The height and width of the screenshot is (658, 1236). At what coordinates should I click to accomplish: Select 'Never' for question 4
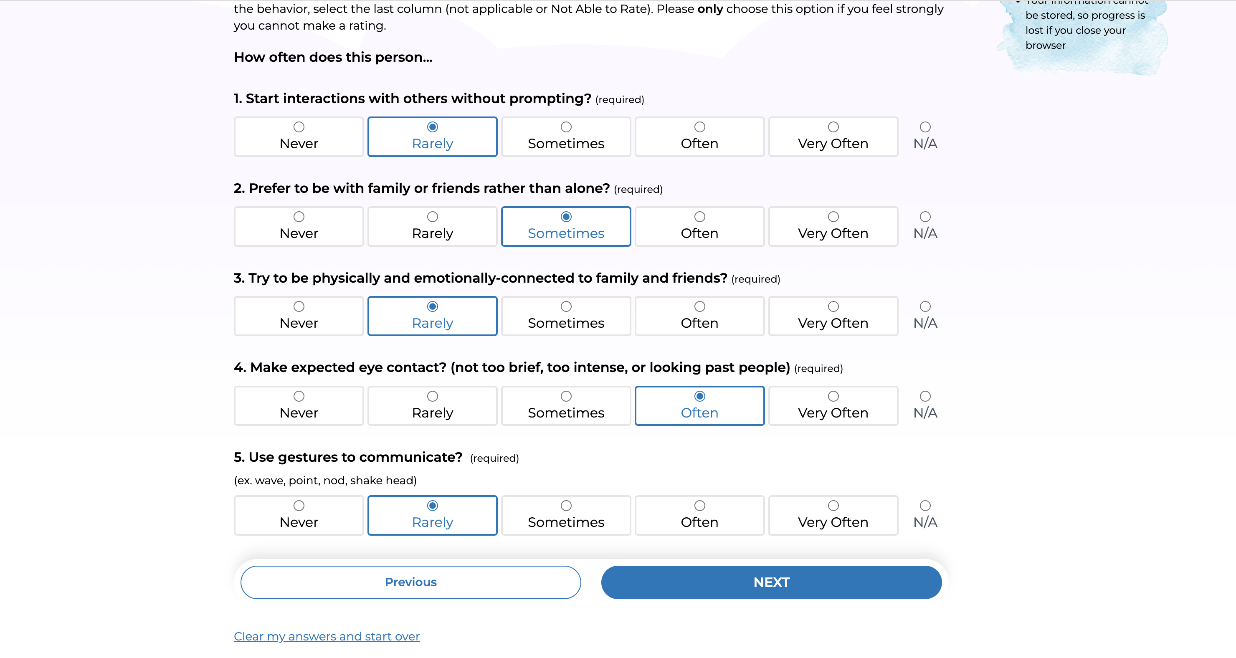point(299,397)
